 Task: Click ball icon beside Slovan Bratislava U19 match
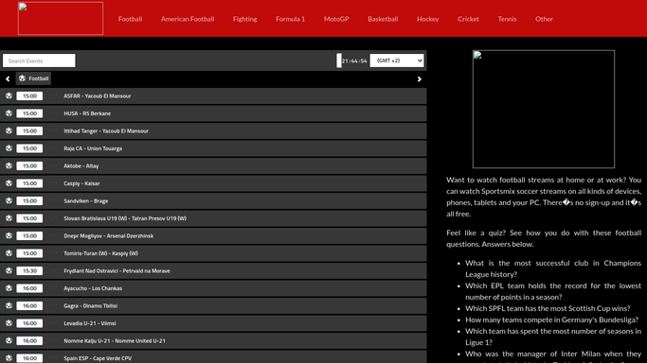[x=9, y=218]
